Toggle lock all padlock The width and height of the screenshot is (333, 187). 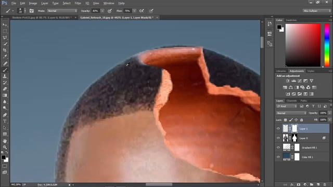(302, 120)
